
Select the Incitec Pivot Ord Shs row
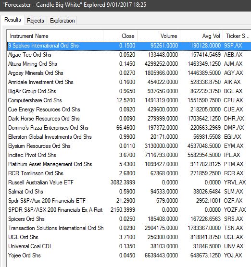[129, 155]
